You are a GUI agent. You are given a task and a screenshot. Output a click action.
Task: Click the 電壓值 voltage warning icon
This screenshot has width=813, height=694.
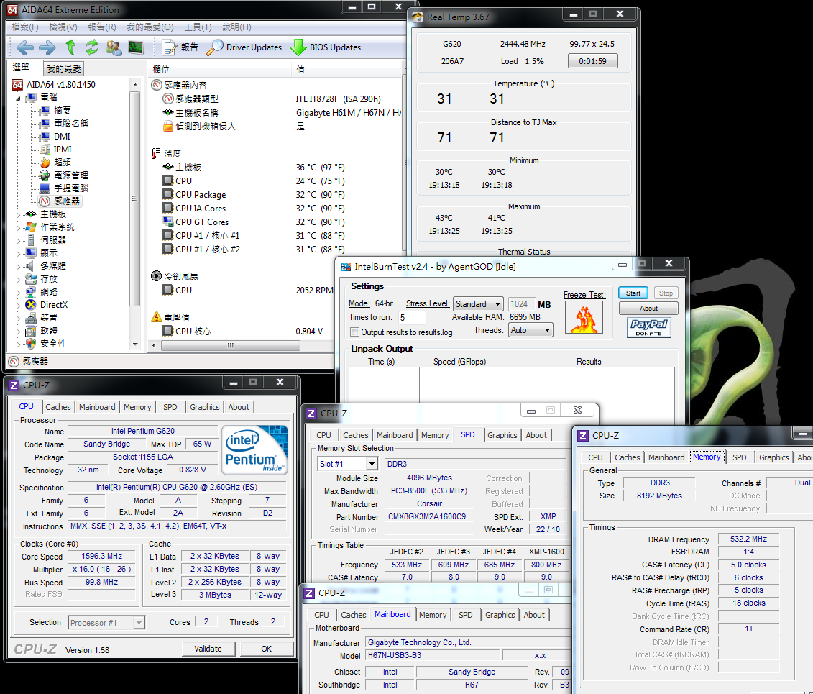click(x=156, y=317)
